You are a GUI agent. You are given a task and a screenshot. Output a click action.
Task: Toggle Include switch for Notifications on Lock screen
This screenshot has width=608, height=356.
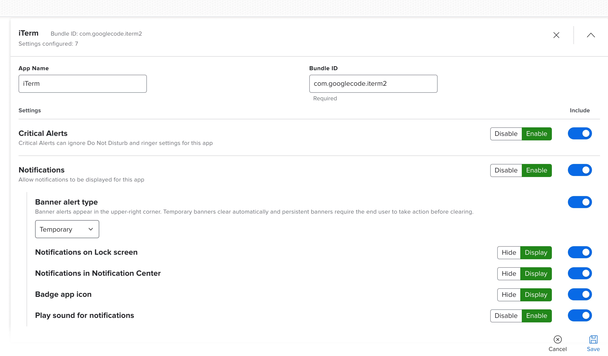click(x=580, y=252)
